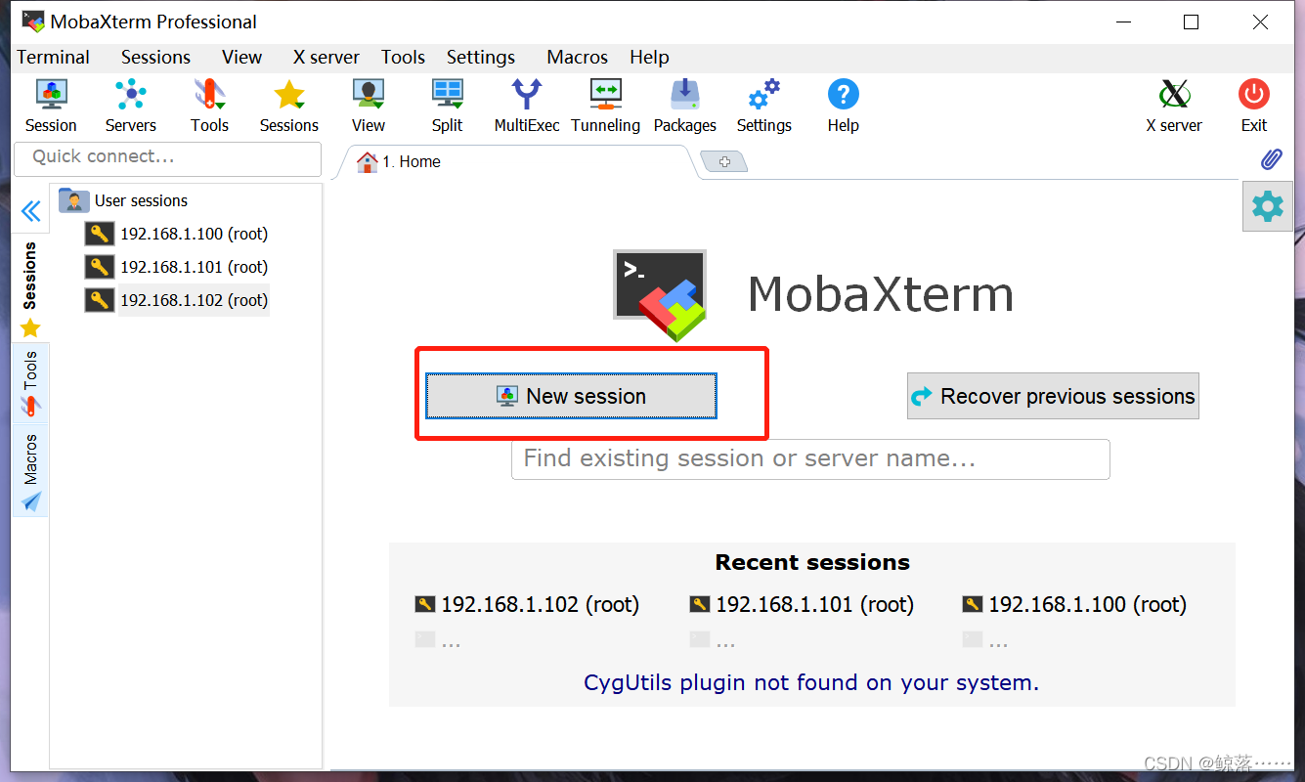Click CygUtils plugin not found message
This screenshot has width=1305, height=782.
click(x=811, y=682)
